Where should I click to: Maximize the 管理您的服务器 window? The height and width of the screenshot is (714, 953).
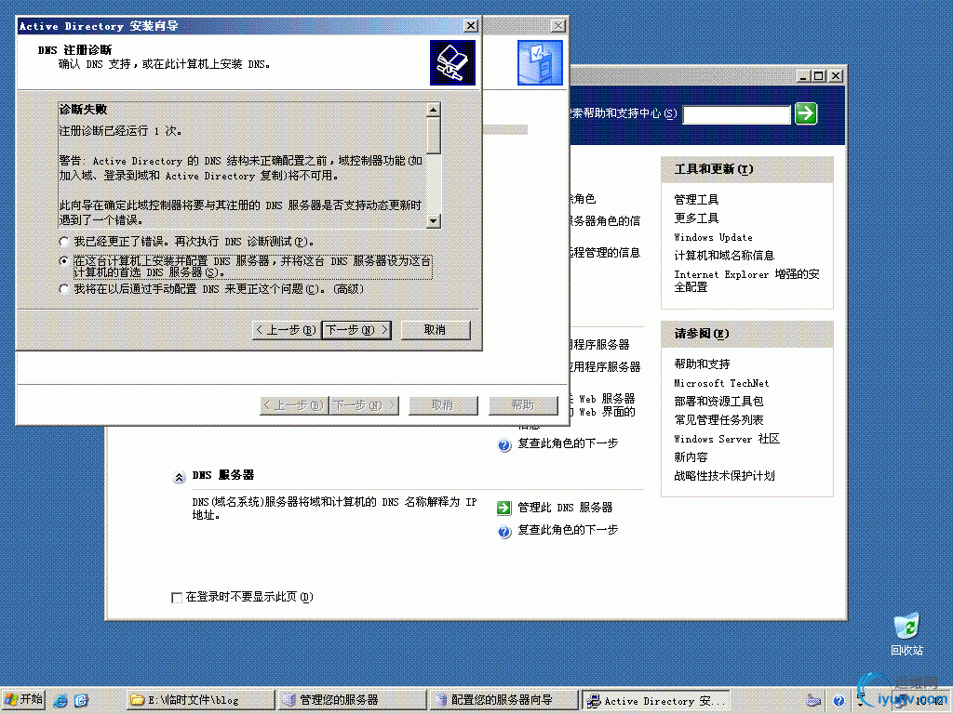point(819,76)
